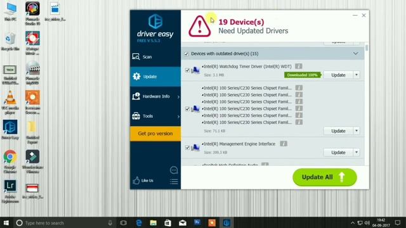
Task: Click the driver list vertical scrollbar
Action: 367,48
